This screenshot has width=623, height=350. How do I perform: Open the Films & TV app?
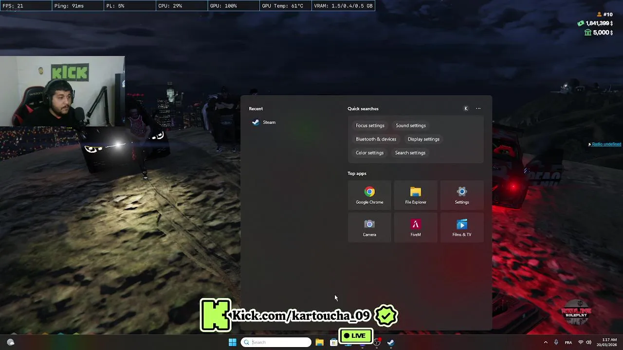462,228
